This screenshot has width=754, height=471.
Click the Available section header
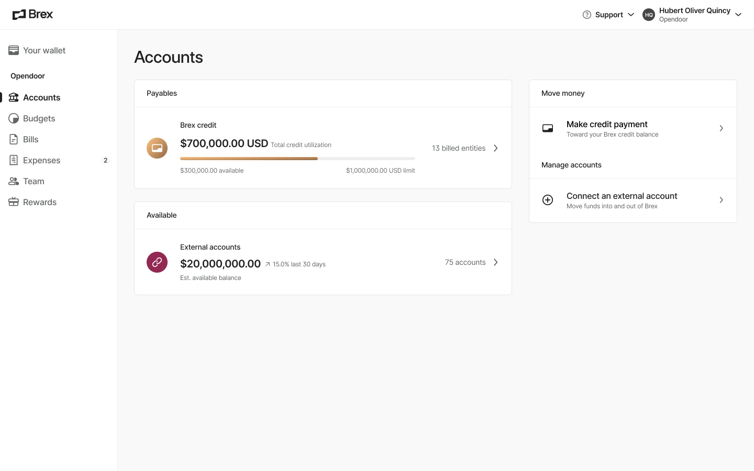161,215
